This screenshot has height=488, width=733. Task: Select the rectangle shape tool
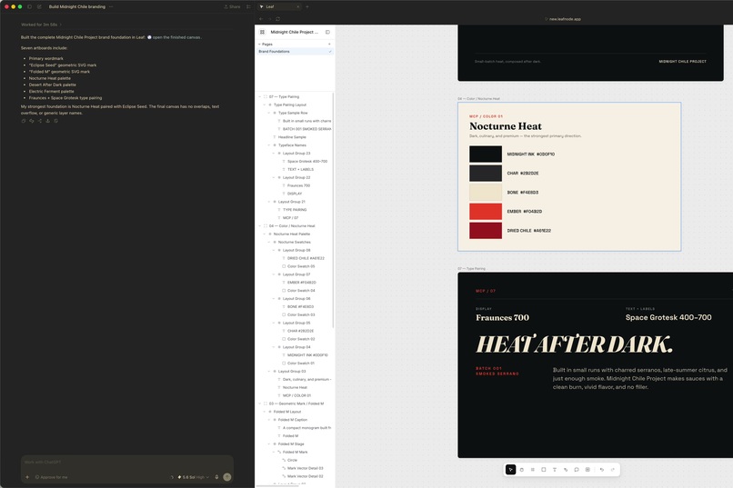(x=544, y=469)
